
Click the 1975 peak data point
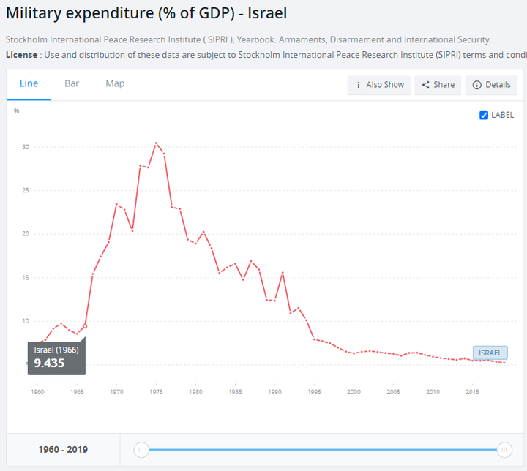156,143
